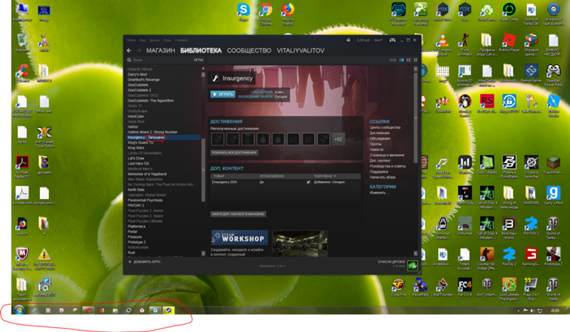Viewport: 570px width, 332px height.
Task: Open Steam Big Picture controller icon
Action: (x=393, y=40)
